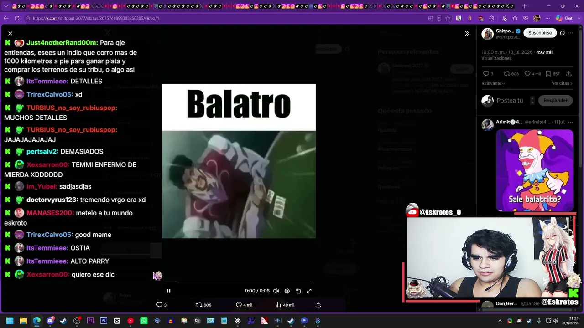Open Discord from the taskbar
Screen dimensions: 584x328
[50, 321]
